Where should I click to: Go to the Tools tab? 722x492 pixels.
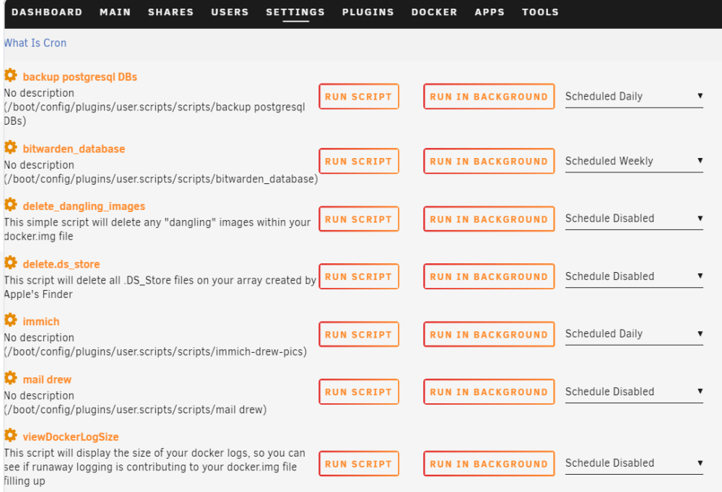540,12
